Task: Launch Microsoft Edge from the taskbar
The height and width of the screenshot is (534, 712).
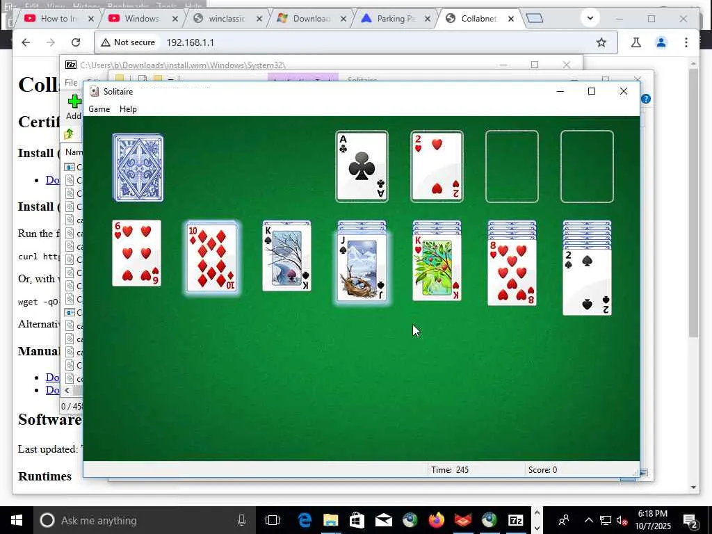Action: point(305,520)
